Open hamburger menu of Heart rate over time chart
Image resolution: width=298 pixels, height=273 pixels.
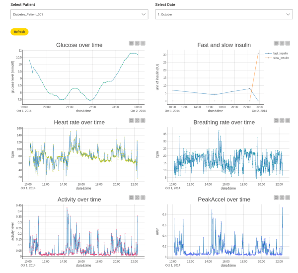(x=143, y=121)
